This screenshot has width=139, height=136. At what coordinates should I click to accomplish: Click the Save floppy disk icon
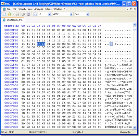17,14
